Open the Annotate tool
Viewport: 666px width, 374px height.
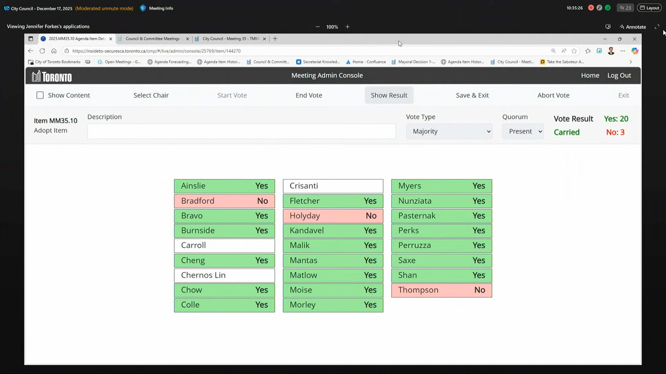click(x=632, y=26)
